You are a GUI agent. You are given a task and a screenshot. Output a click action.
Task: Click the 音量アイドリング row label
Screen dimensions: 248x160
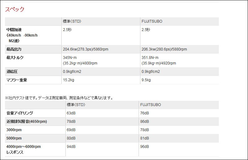(x=20, y=113)
